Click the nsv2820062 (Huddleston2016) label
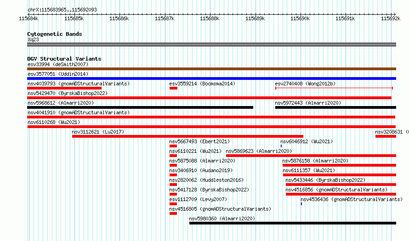Viewport: 409px width, 241px height. (x=206, y=180)
